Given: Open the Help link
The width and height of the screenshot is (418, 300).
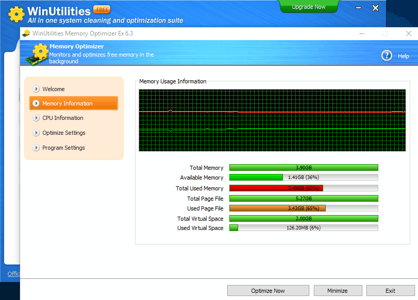Looking at the screenshot, I should coord(404,56).
